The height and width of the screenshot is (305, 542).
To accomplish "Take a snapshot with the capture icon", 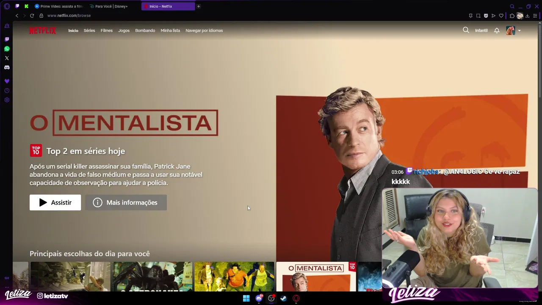I will click(478, 16).
